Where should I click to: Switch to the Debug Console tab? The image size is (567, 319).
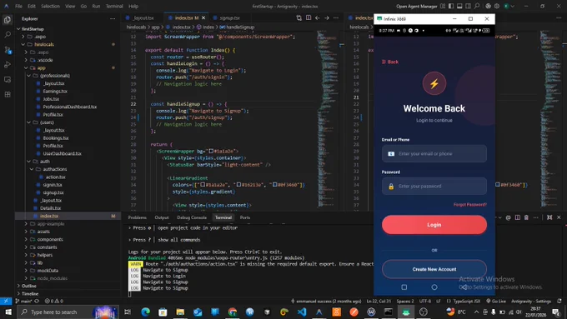pos(192,217)
